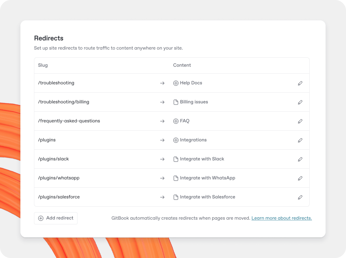Click the edit pencil for /frequently-asked-questions redirect
Viewport: 346px width, 258px height.
click(300, 121)
